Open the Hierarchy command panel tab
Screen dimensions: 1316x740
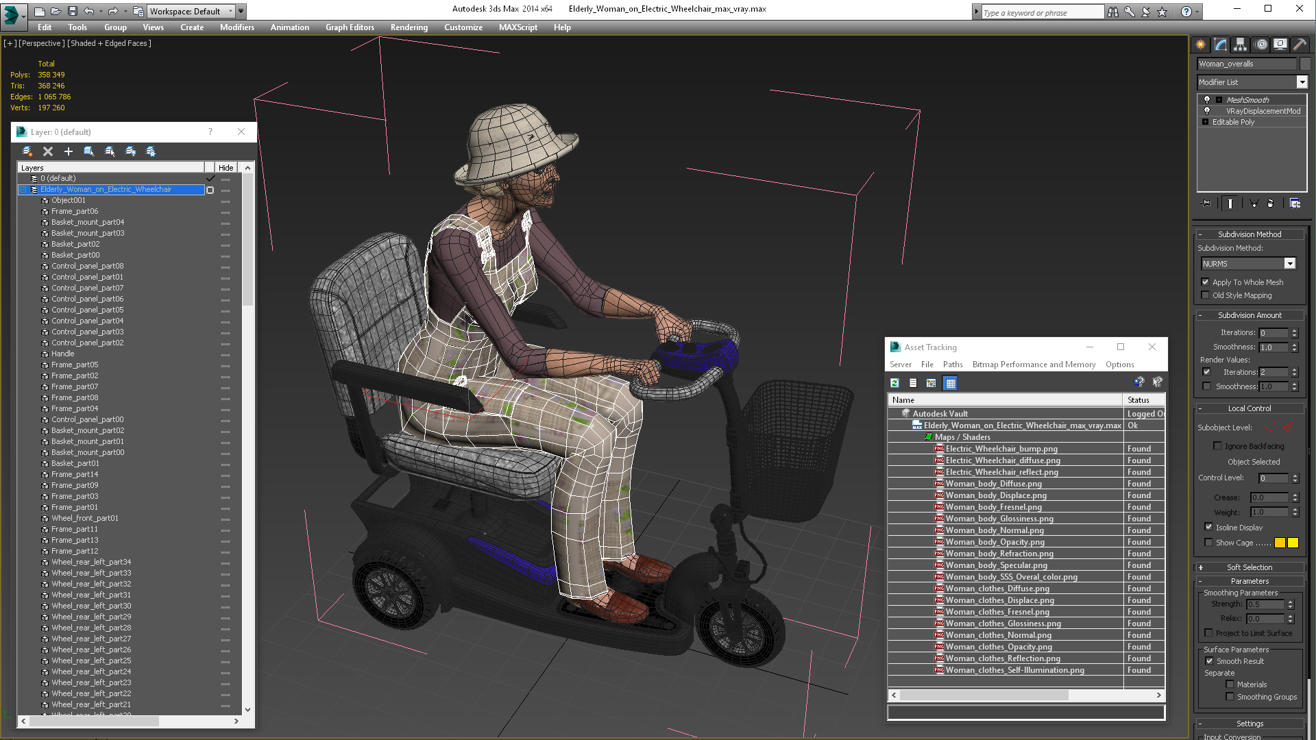pyautogui.click(x=1241, y=45)
